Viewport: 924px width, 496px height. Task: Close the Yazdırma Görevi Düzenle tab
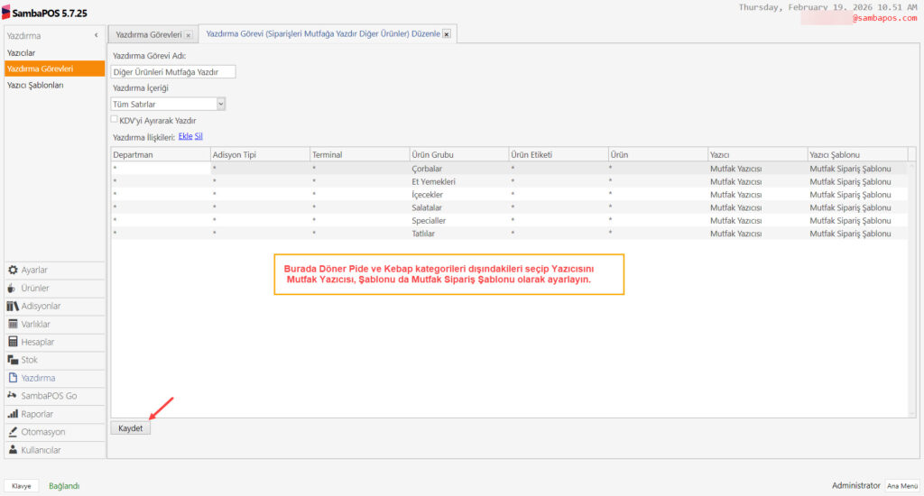tap(447, 34)
